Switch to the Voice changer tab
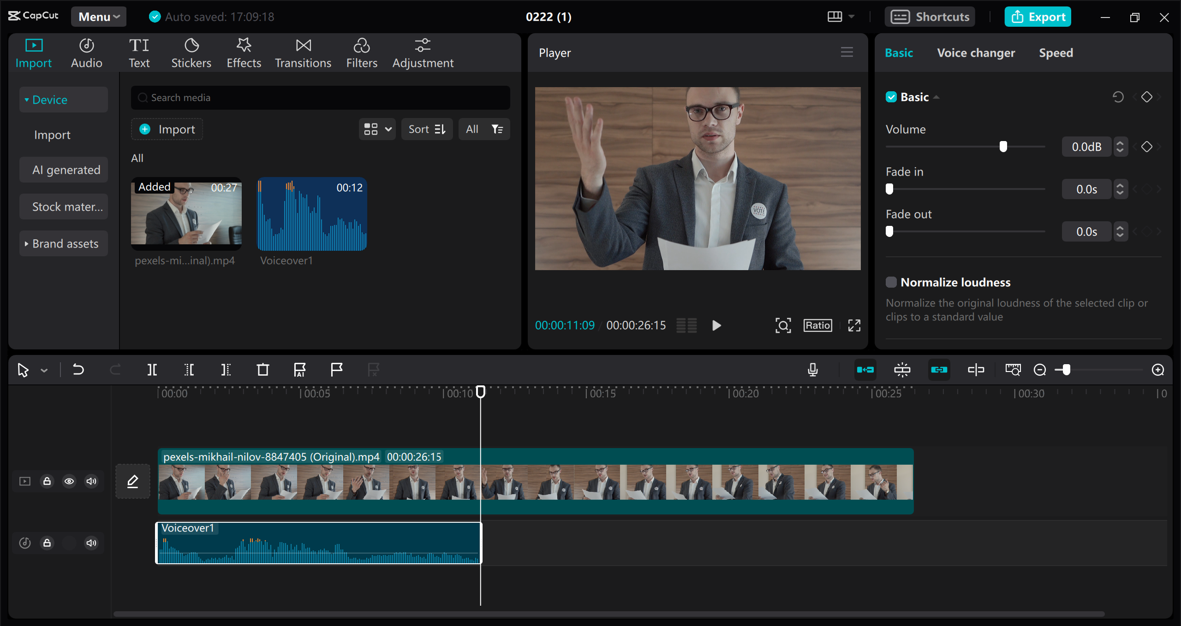Image resolution: width=1181 pixels, height=626 pixels. tap(976, 53)
